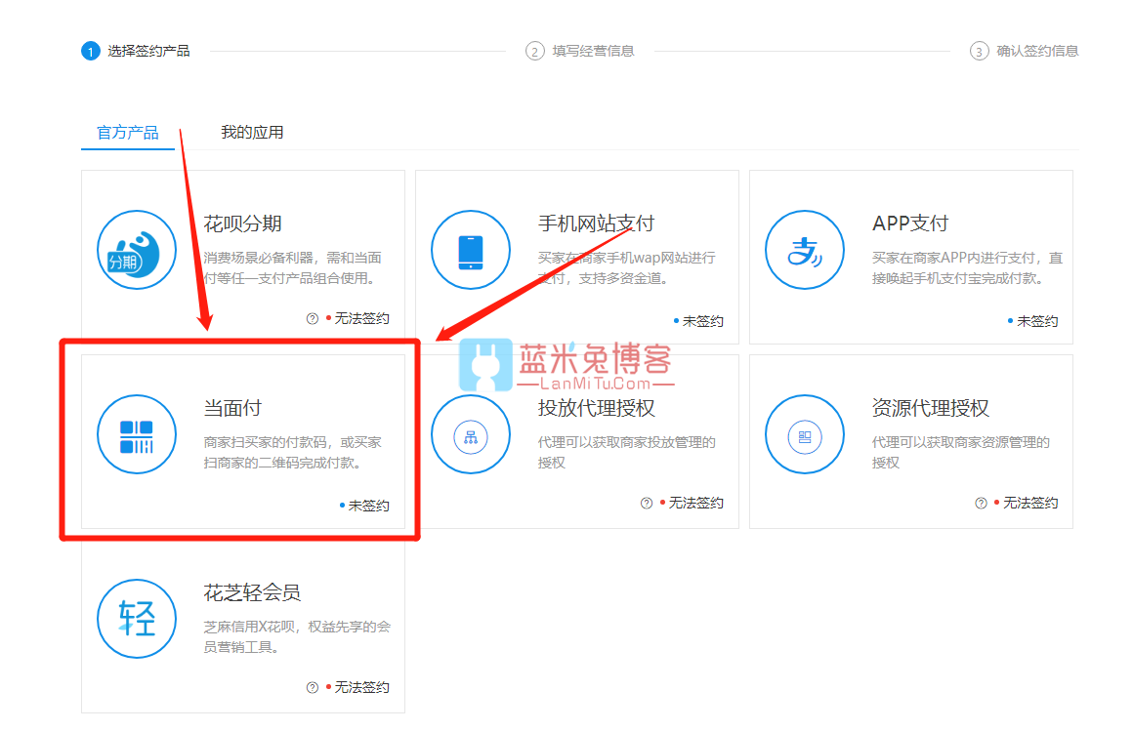Open help icon beside 花芝轻会员 无法签约
Image resolution: width=1133 pixels, height=731 pixels.
[x=313, y=687]
